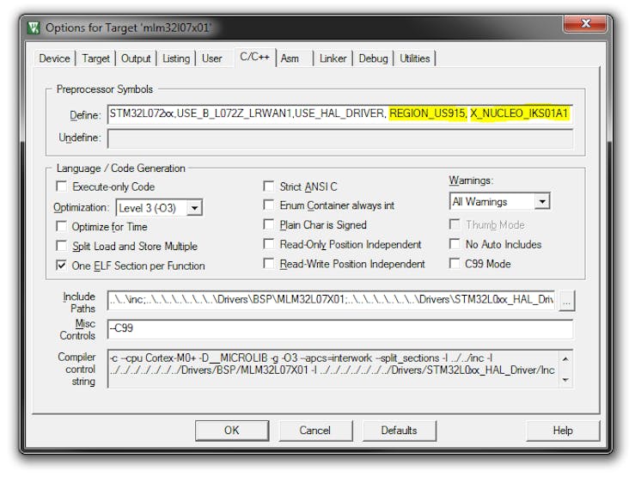
Task: Switch to the Asm tab
Action: pyautogui.click(x=290, y=58)
